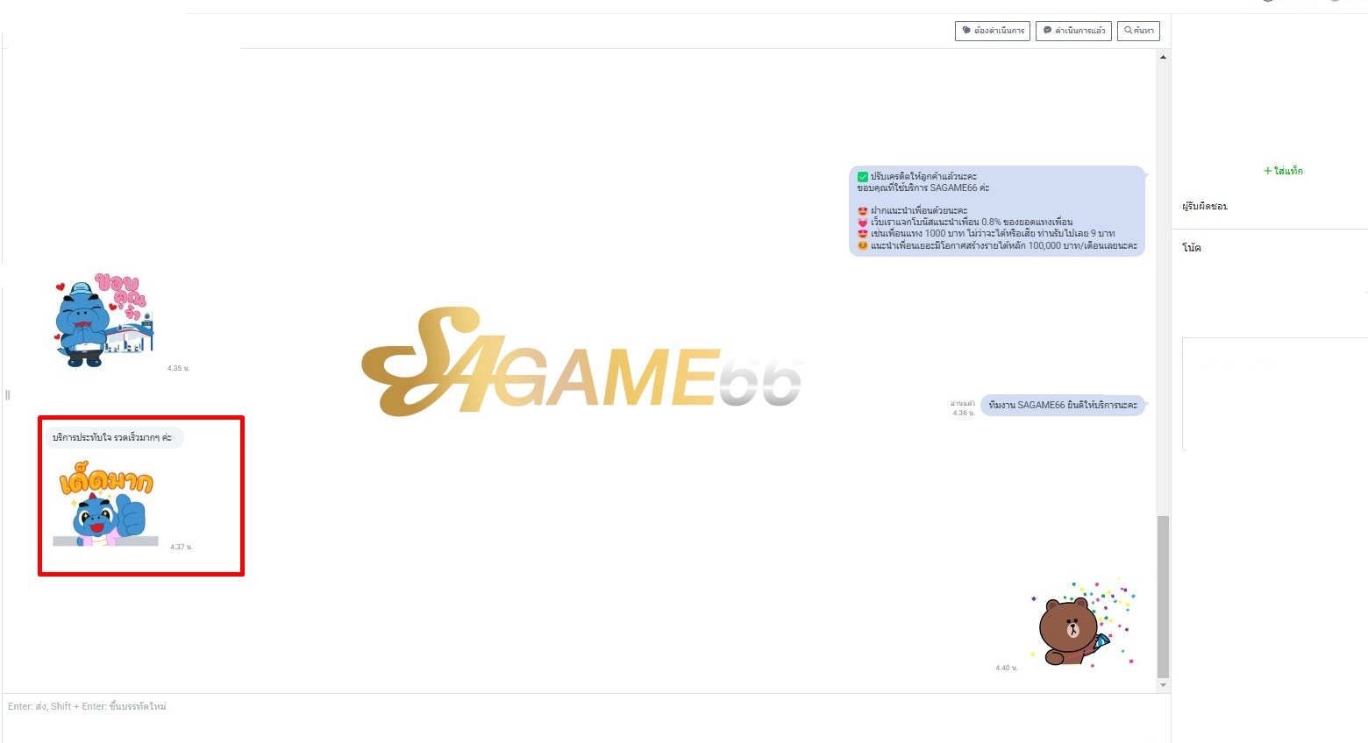Mark chat as ดำเนินการแล้ว
Image resolution: width=1368 pixels, height=743 pixels.
tap(1073, 31)
